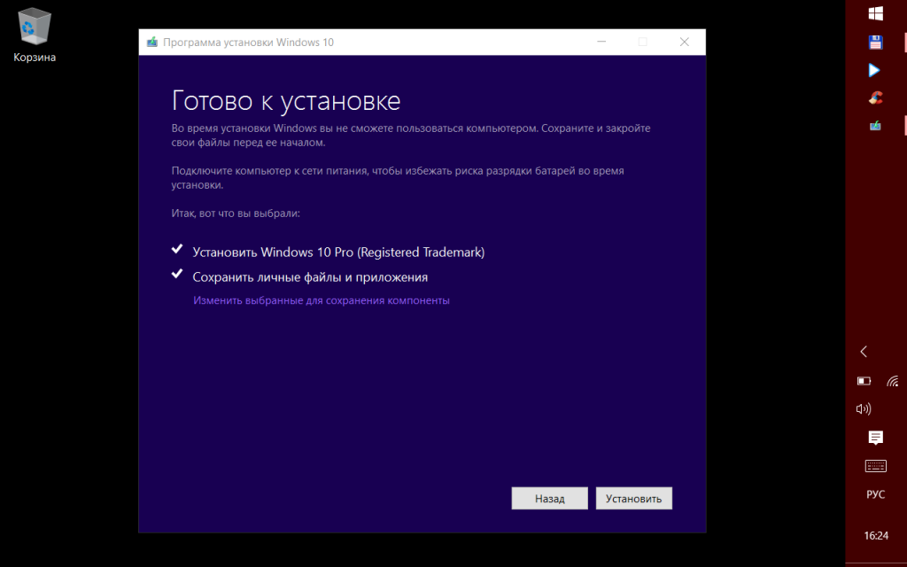
Task: Click the setup window title bar icon
Action: point(152,43)
